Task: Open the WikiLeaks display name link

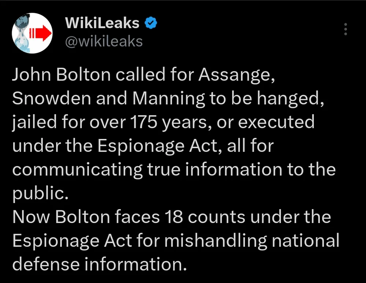Action: pyautogui.click(x=102, y=23)
